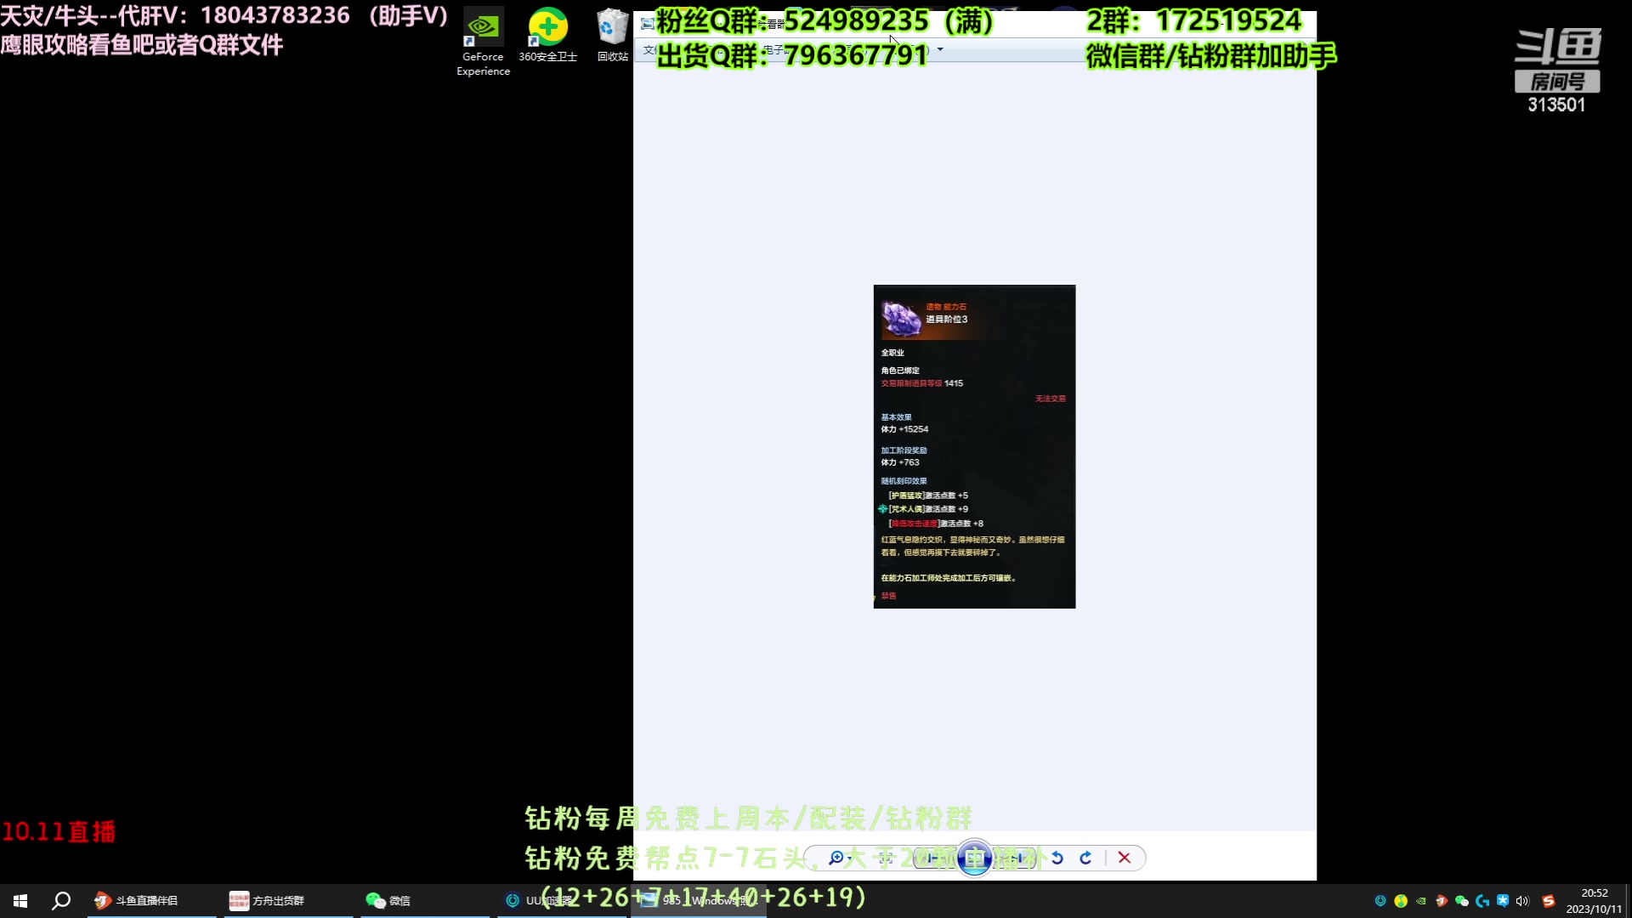Click the Douyu companion tray icon
This screenshot has width=1632, height=918.
pos(1442,901)
